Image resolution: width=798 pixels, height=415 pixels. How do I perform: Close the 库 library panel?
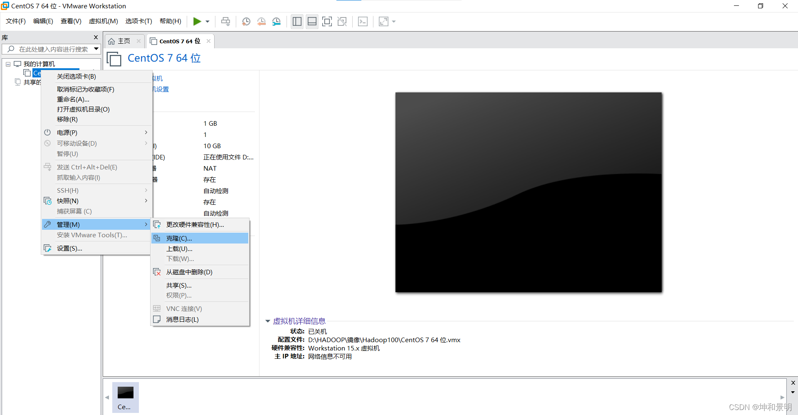tap(96, 37)
